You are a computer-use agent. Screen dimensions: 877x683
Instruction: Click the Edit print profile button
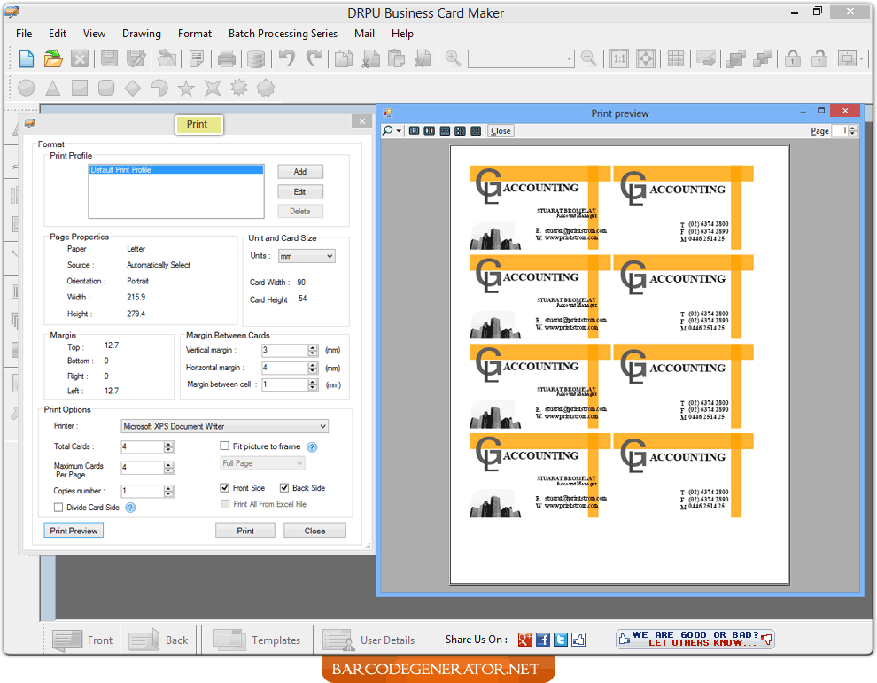click(300, 192)
